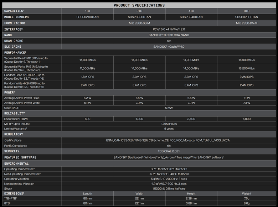Click the Height column header
278x207 pixels.
[x=191, y=193]
